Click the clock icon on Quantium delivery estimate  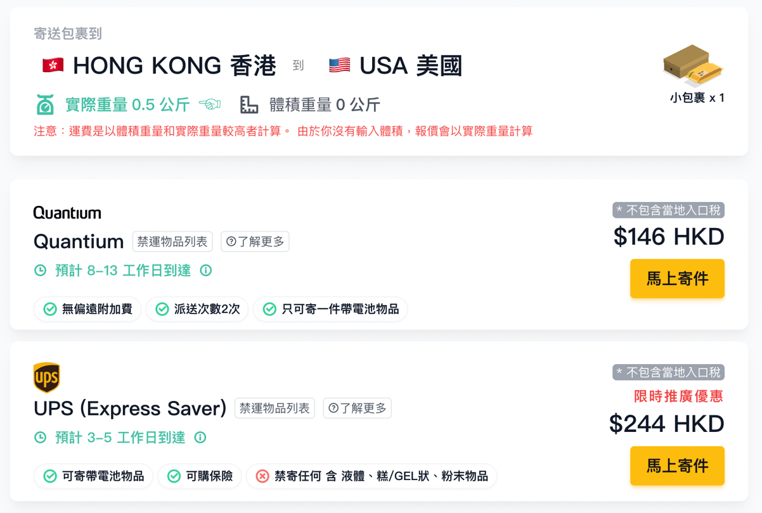[40, 270]
